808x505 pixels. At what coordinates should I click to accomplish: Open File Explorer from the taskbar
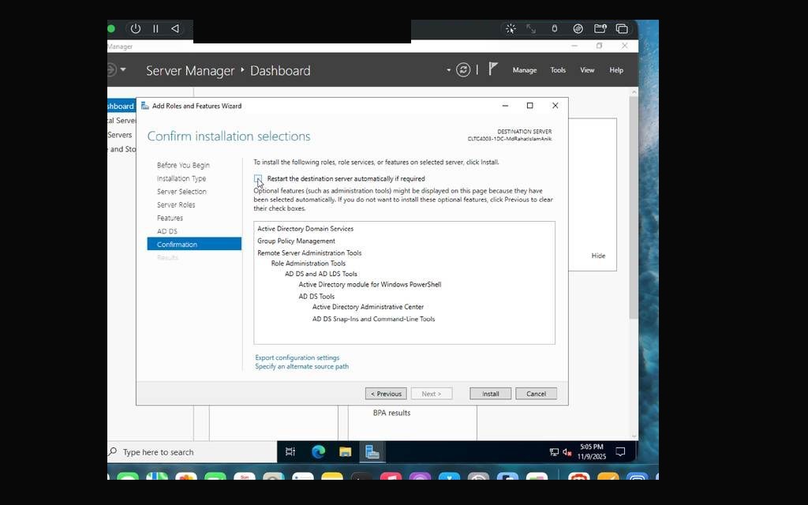tap(346, 452)
